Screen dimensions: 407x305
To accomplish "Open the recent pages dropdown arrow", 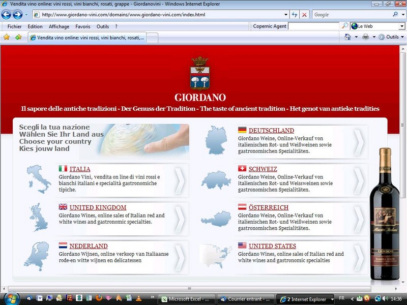I will 26,15.
